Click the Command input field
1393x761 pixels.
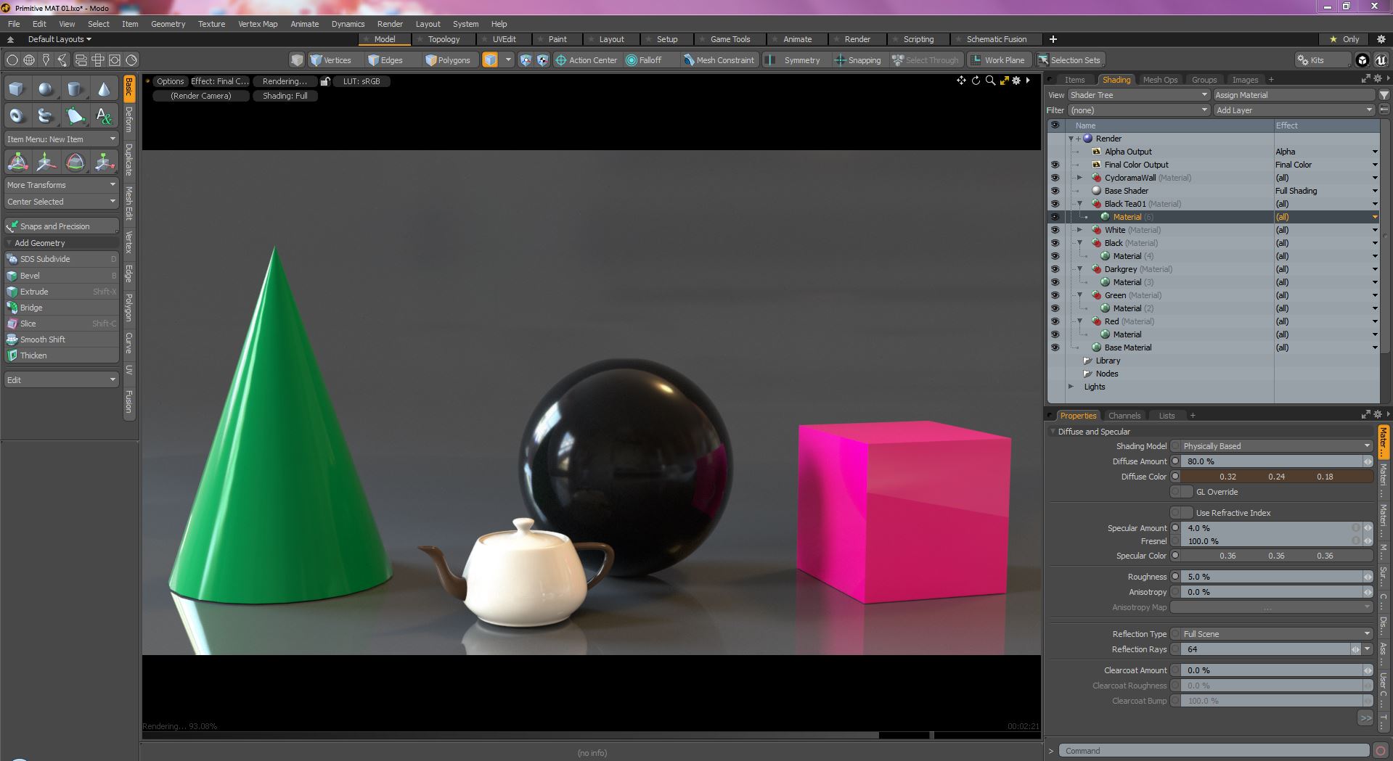pos(1214,751)
